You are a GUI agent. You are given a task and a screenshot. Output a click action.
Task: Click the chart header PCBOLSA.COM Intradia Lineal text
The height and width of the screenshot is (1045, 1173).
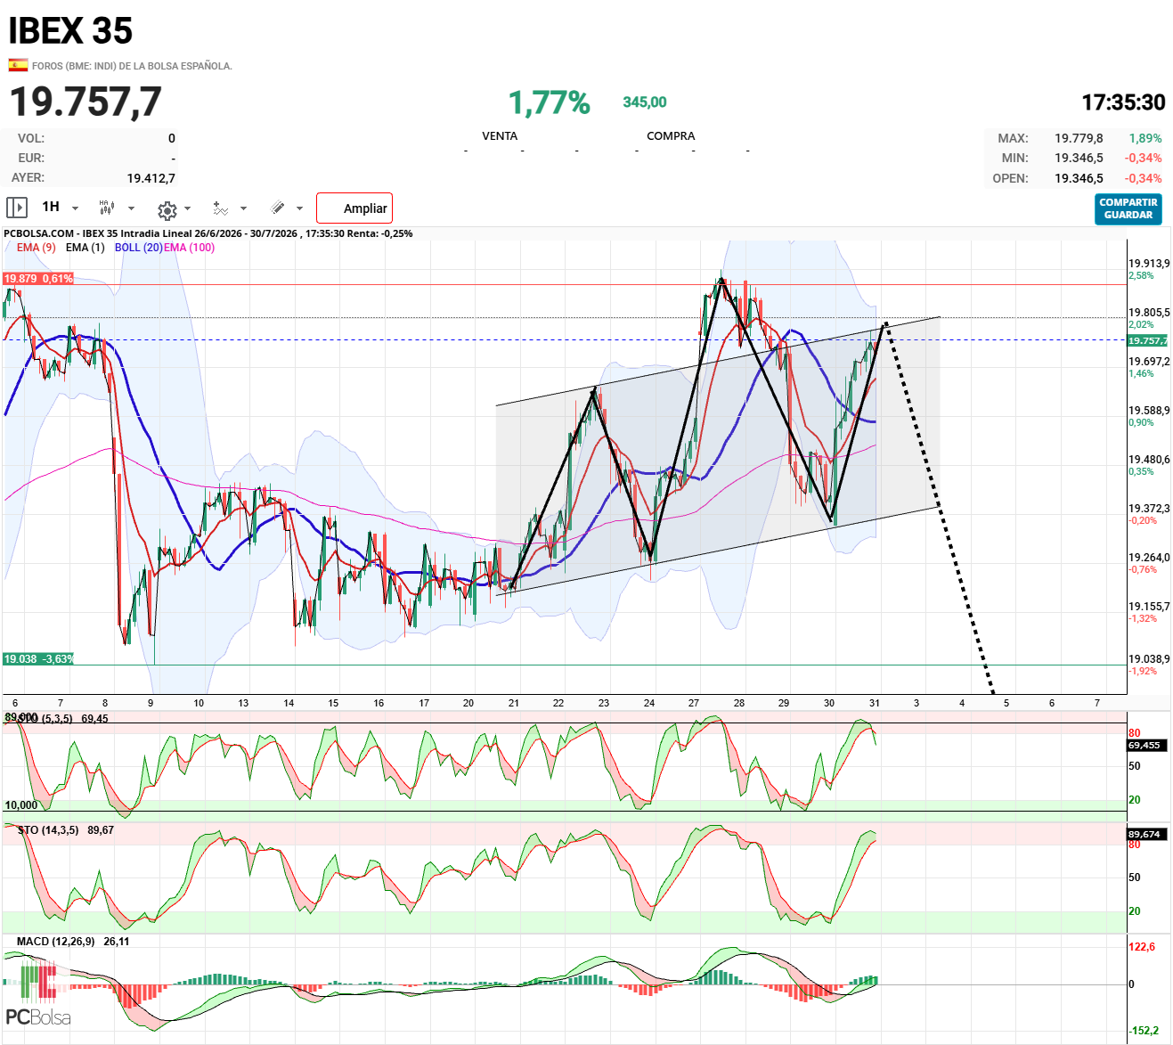point(208,233)
